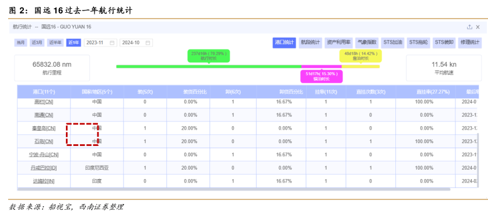Open the 南通[CN] port link

(44, 115)
